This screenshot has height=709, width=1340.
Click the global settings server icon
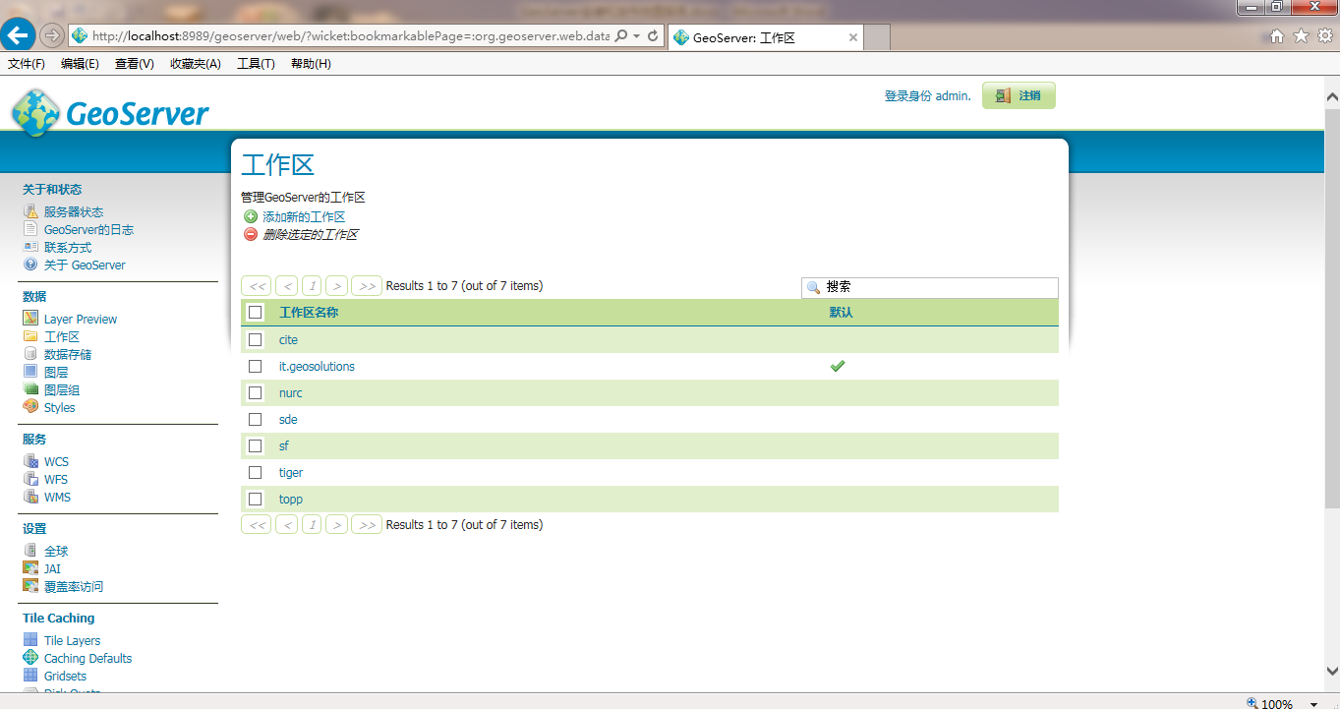coord(30,551)
